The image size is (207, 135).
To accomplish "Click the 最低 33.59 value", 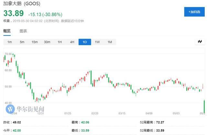I will [x=85, y=130].
